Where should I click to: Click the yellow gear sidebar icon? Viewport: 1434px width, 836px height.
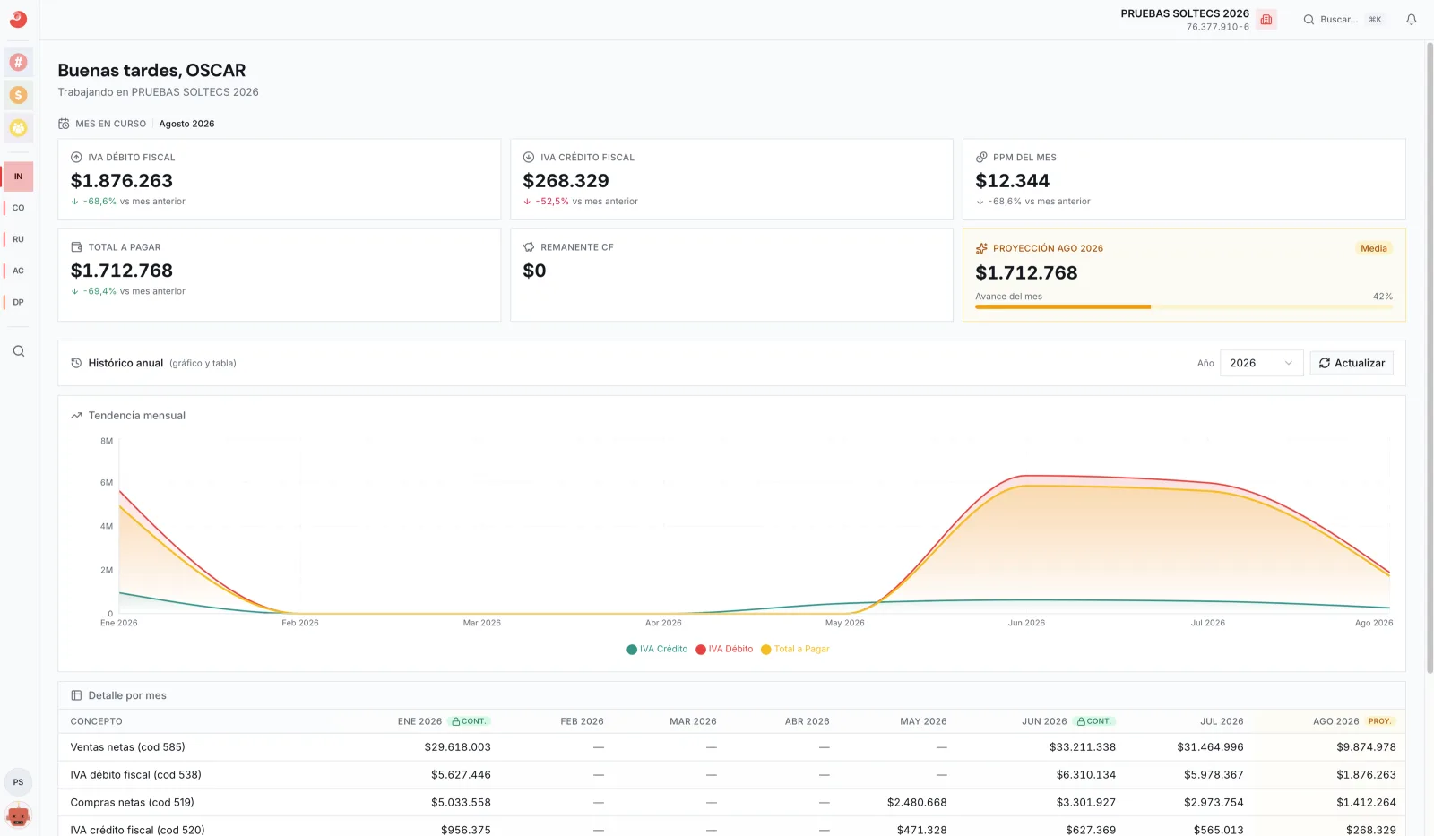pyautogui.click(x=18, y=128)
